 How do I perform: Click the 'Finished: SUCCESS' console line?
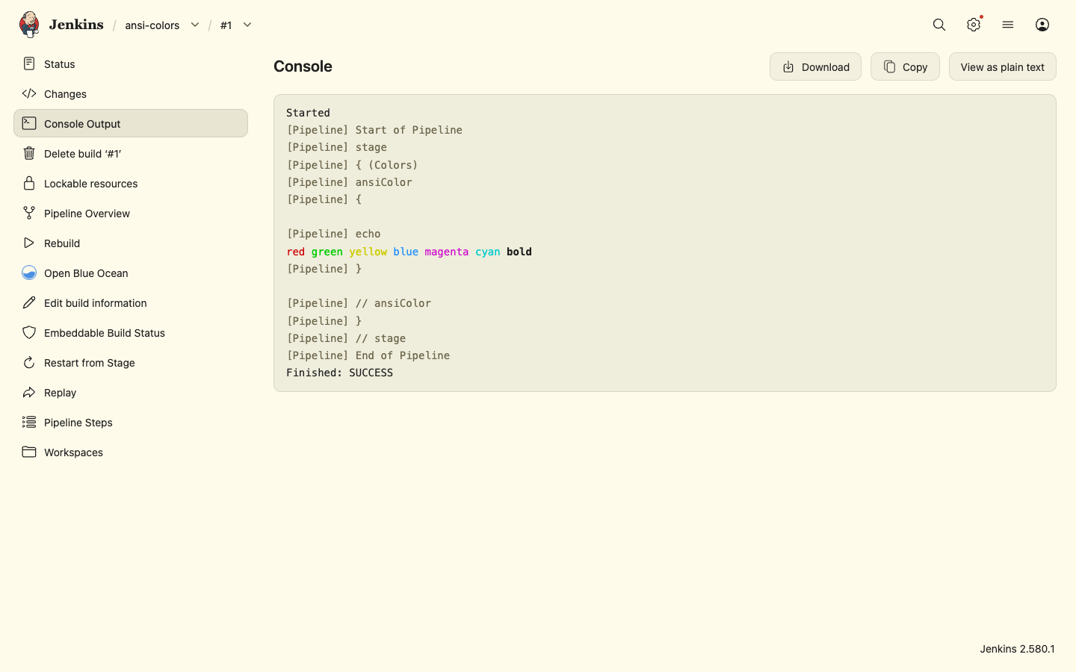(x=339, y=373)
